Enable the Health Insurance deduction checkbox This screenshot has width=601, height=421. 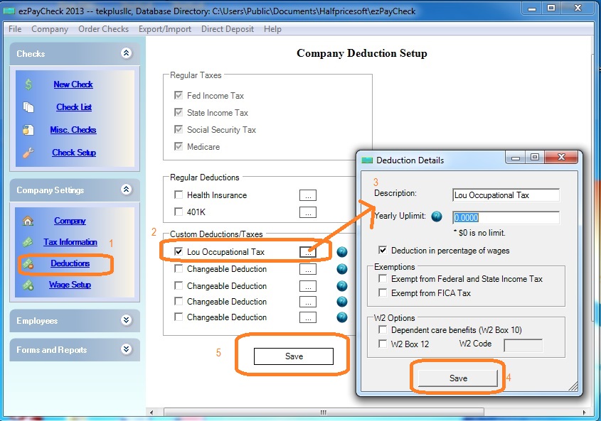[179, 195]
